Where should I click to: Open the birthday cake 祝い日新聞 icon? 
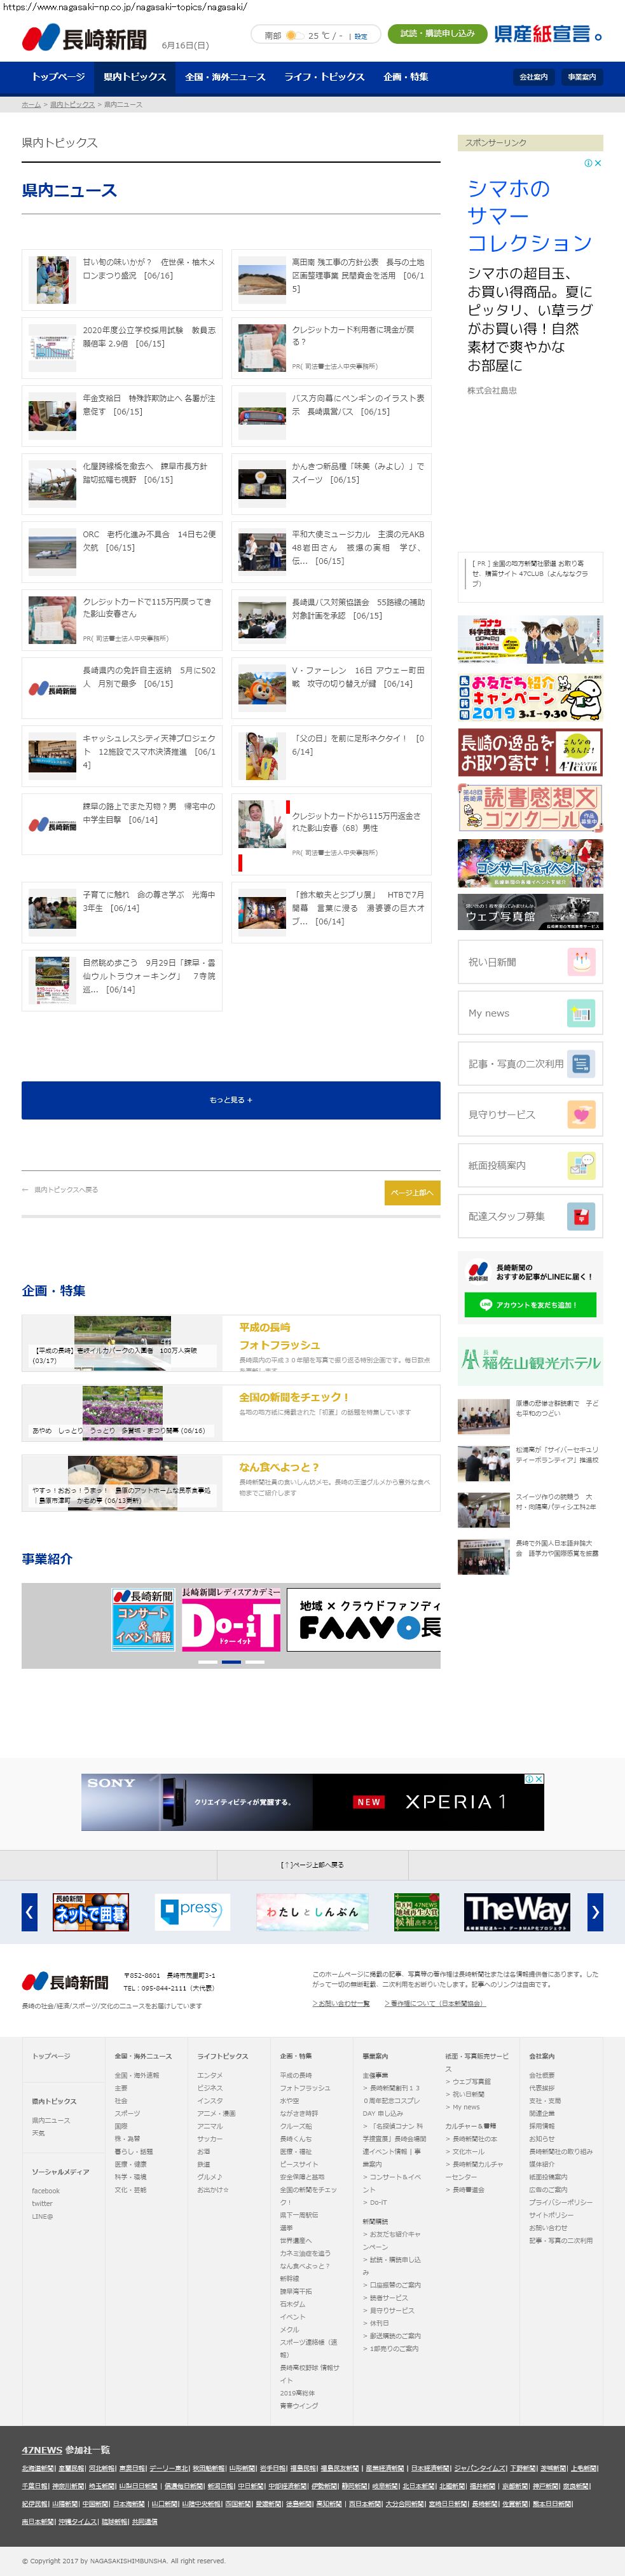[x=580, y=962]
